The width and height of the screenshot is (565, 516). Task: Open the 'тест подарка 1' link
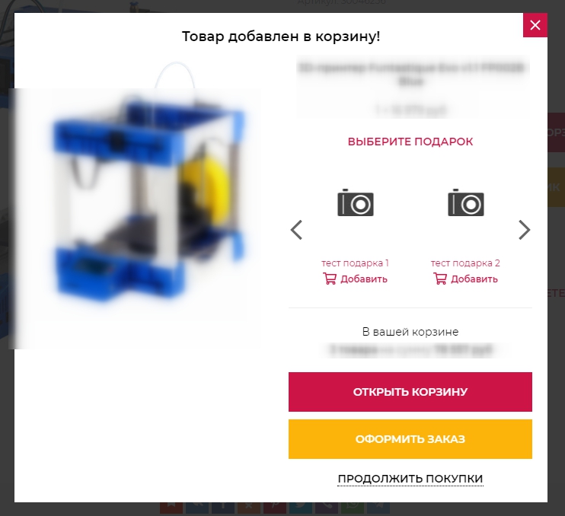click(x=356, y=263)
